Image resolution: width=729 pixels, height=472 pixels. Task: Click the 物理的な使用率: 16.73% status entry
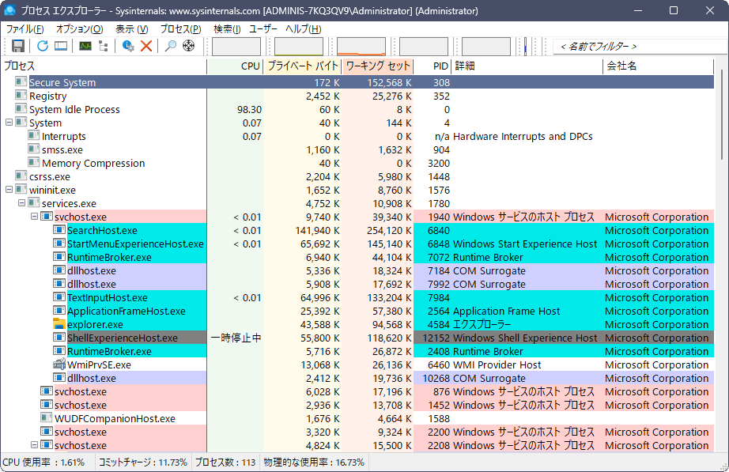(x=314, y=463)
